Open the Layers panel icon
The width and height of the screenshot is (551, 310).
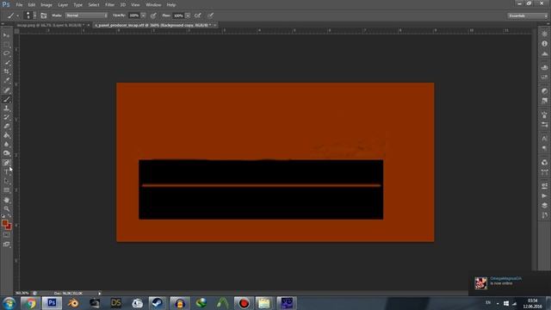click(544, 206)
